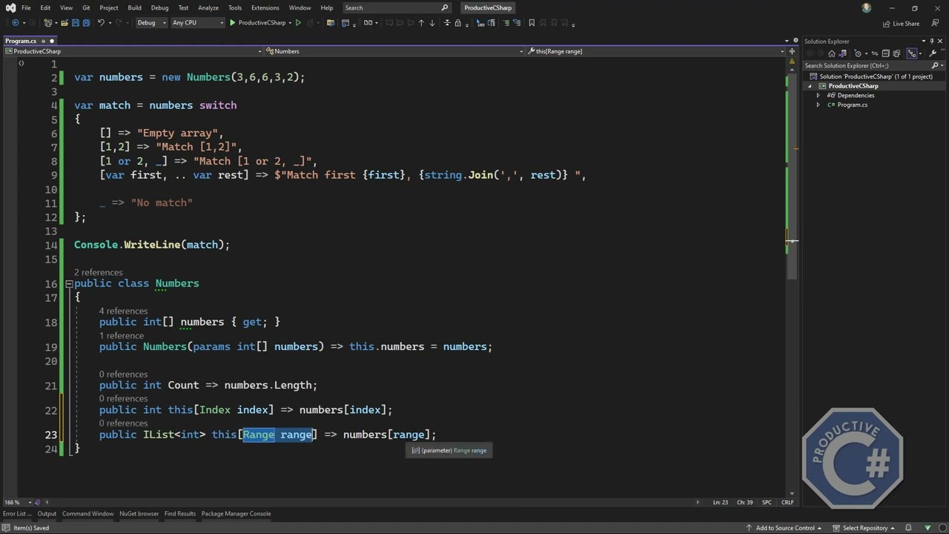Click the CRLF line ending indicator
This screenshot has height=534, width=949.
pos(787,502)
